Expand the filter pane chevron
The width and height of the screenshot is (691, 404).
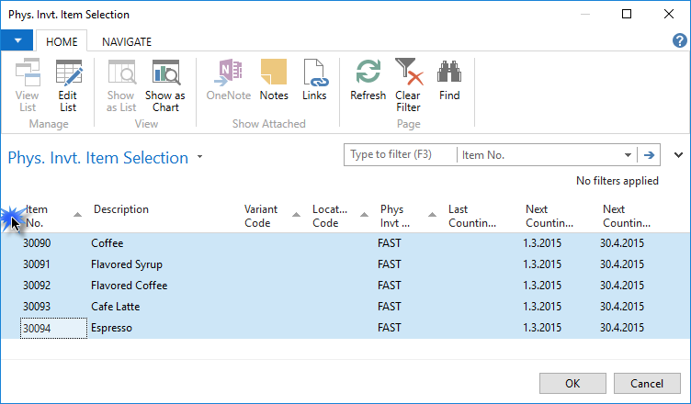coord(679,155)
